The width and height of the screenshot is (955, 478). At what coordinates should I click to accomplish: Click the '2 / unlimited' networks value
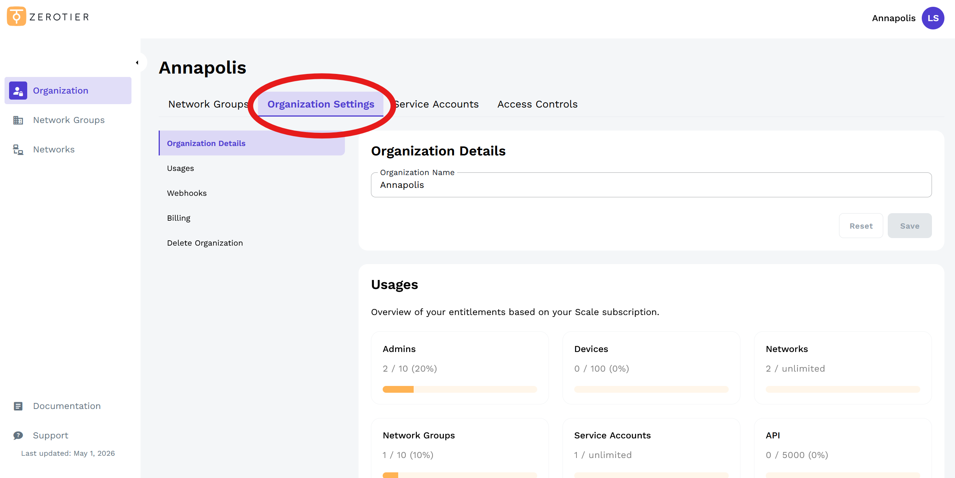pyautogui.click(x=795, y=369)
